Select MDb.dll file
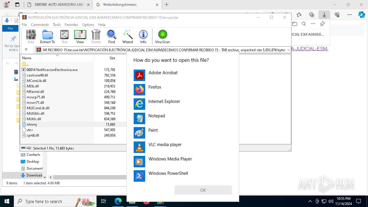This screenshot has height=207, width=368. coord(33,86)
